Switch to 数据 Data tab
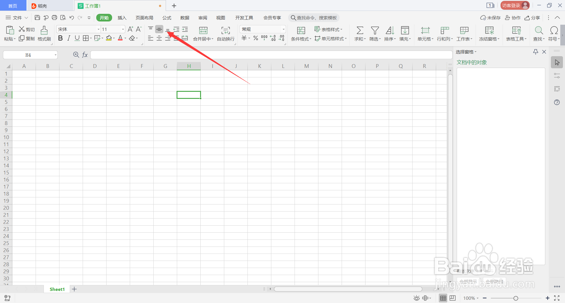This screenshot has width=565, height=303. pos(185,18)
